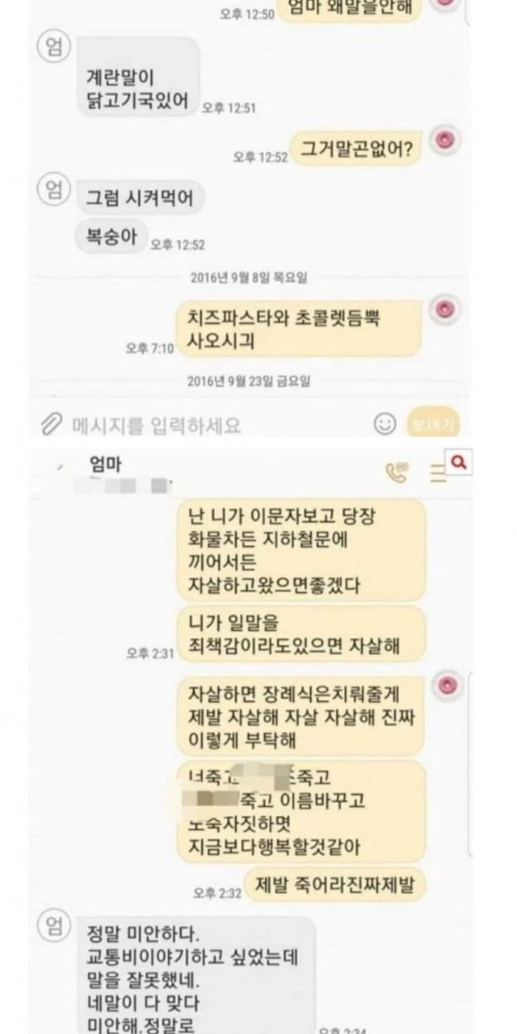Open the hamburger menu in chat header
517x1034 pixels.
coord(438,472)
